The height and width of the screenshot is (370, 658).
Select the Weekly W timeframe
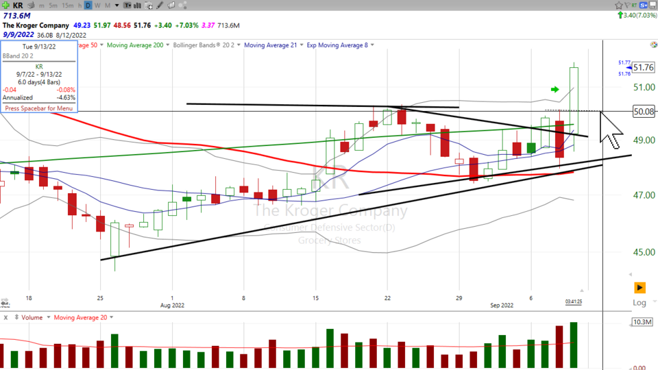pos(98,5)
